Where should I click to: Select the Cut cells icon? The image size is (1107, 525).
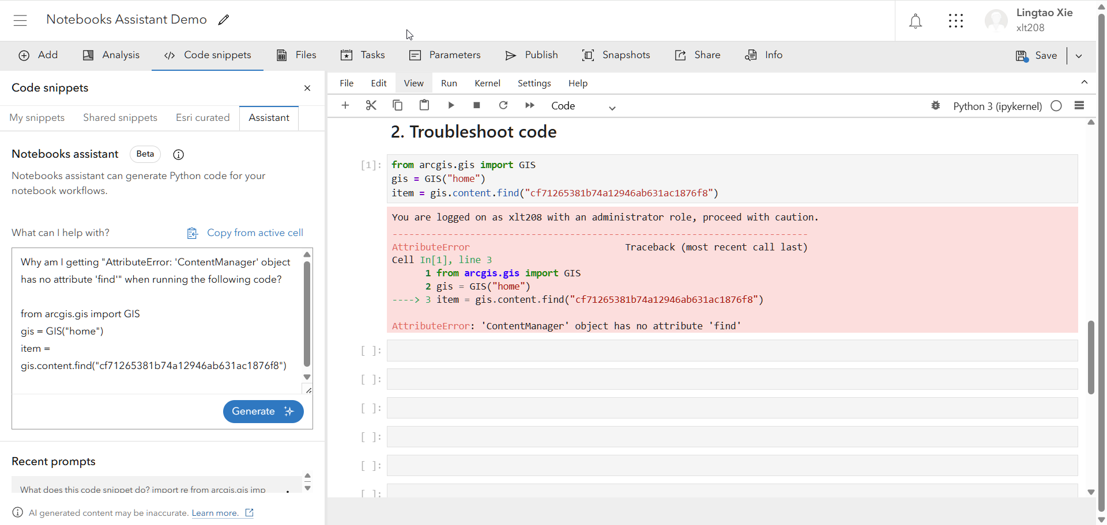coord(371,105)
